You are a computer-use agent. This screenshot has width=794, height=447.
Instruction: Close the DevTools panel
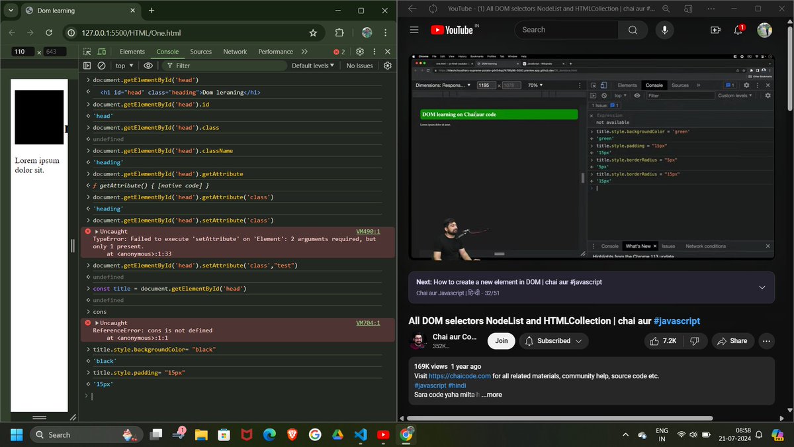pyautogui.click(x=388, y=52)
